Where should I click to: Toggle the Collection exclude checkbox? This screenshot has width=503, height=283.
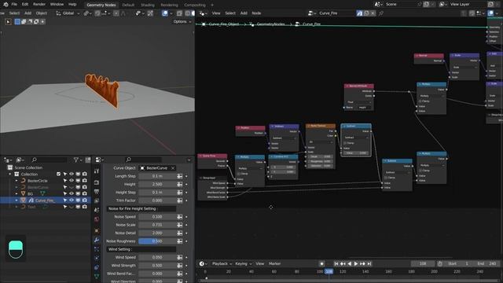click(58, 175)
